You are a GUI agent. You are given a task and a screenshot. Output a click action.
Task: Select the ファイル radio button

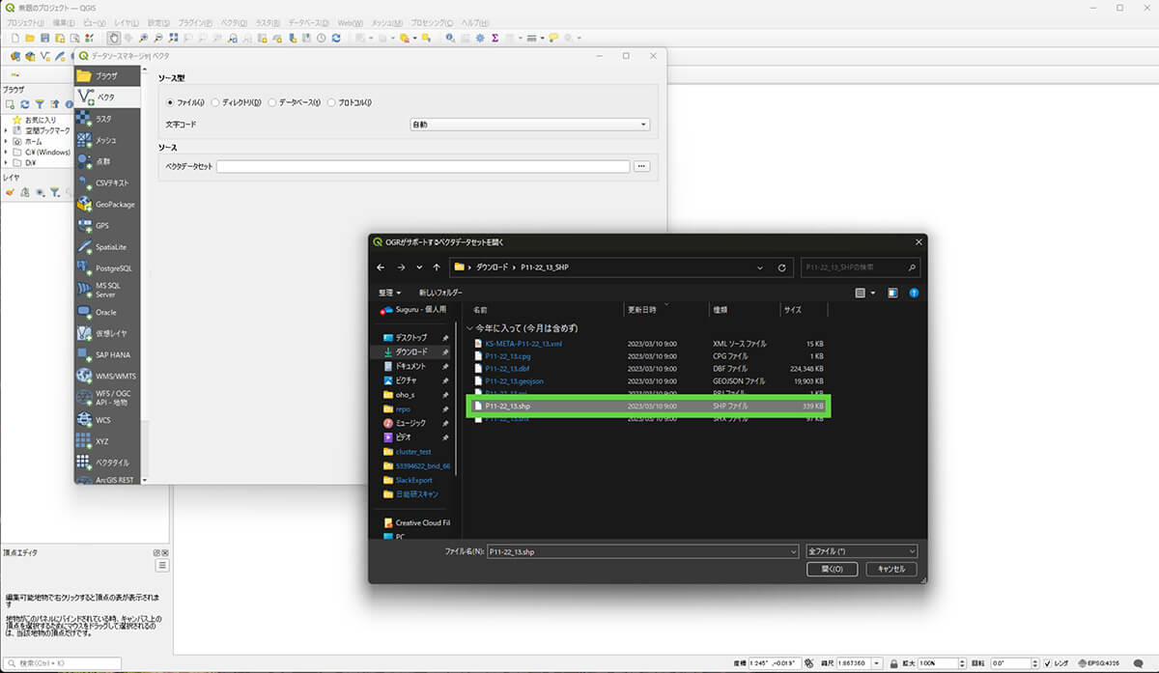[x=171, y=102]
